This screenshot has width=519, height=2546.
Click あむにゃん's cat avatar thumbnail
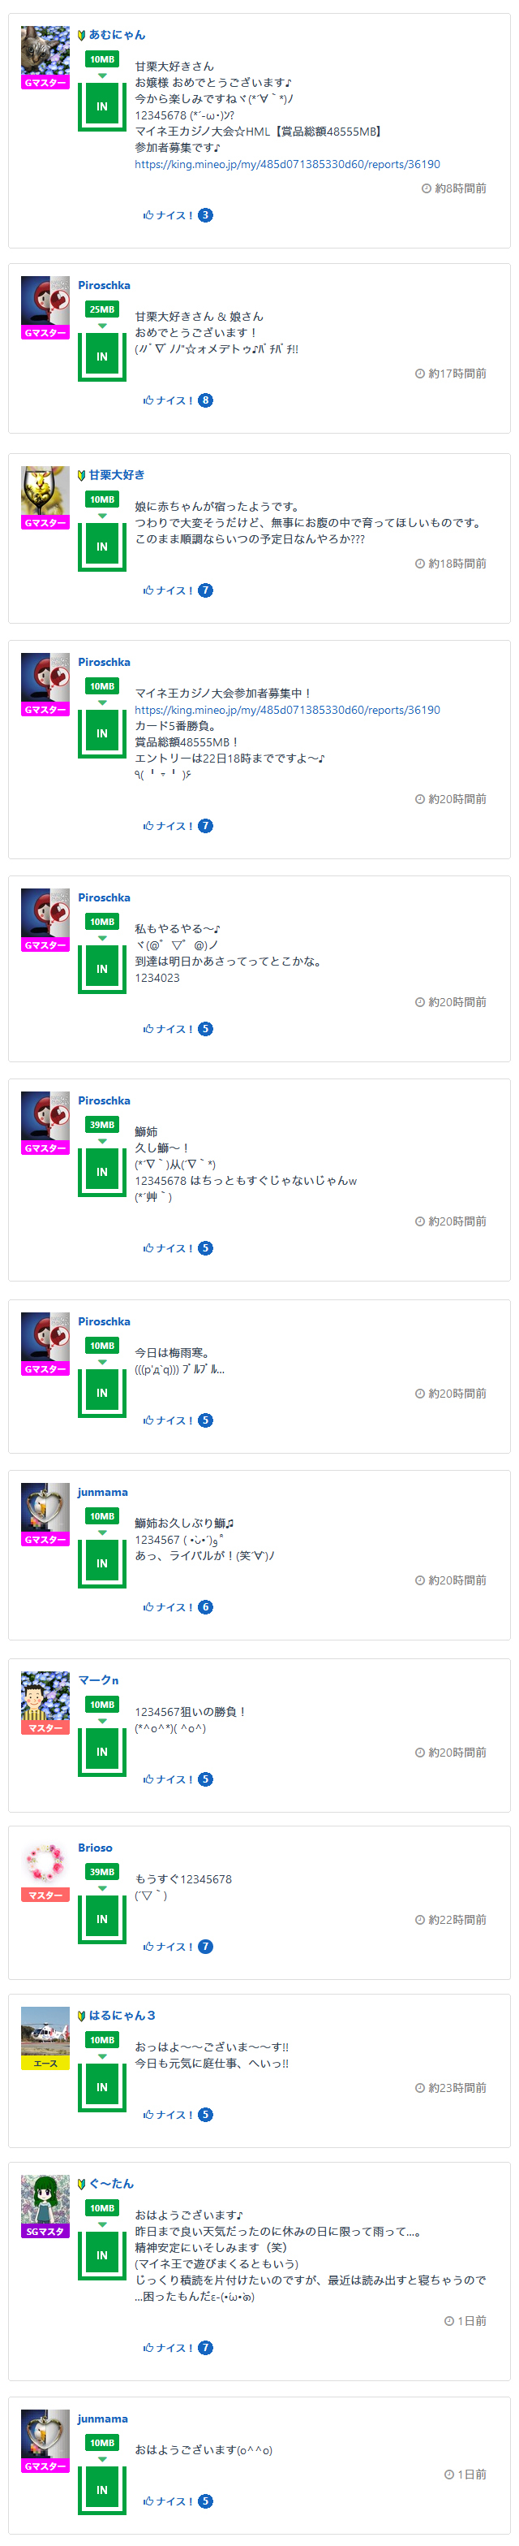(45, 51)
